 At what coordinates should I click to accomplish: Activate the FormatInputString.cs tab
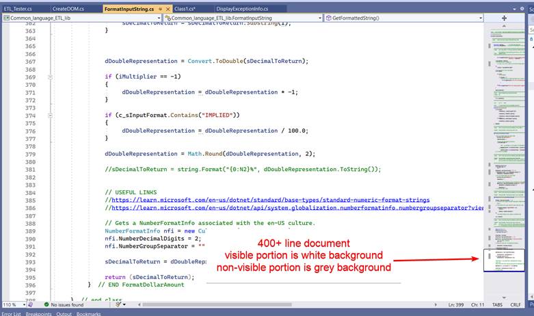tap(129, 9)
